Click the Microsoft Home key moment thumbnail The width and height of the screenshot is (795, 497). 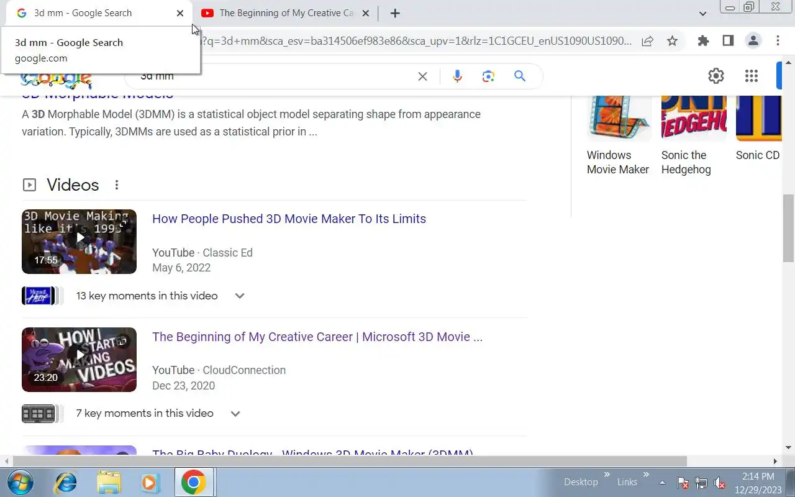(39, 296)
